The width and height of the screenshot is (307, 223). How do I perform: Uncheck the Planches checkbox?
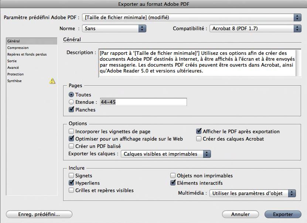(x=71, y=109)
